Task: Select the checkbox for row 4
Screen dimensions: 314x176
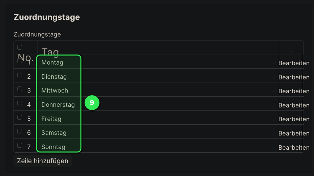Action: 20,103
